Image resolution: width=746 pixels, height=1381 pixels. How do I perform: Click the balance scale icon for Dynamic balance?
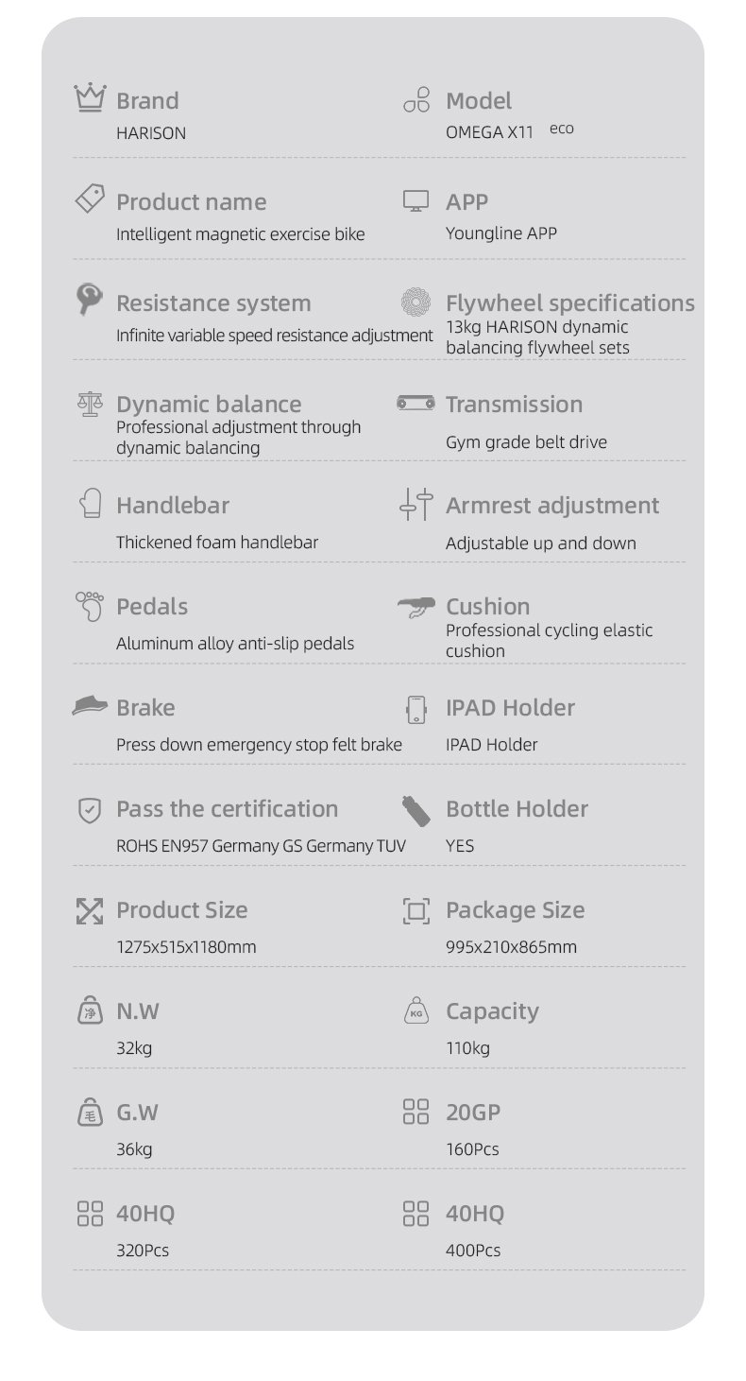(x=90, y=404)
